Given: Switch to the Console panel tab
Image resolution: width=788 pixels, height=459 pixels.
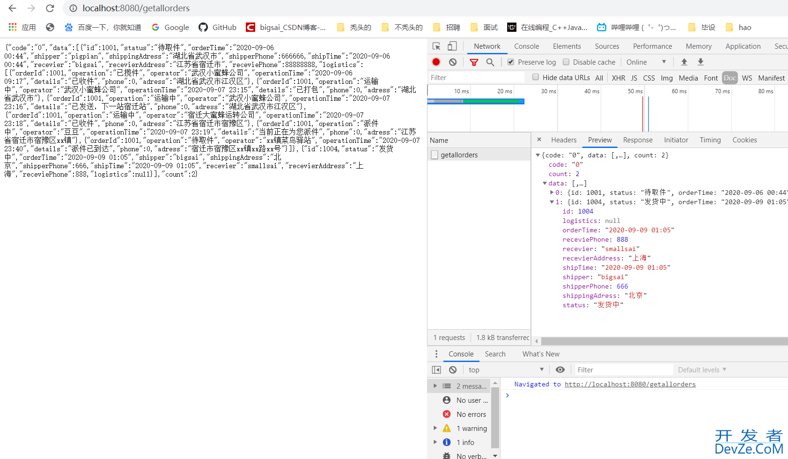Looking at the screenshot, I should pos(526,46).
